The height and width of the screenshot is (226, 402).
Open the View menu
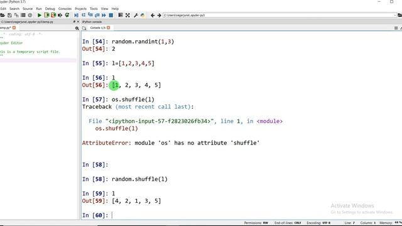[104, 9]
